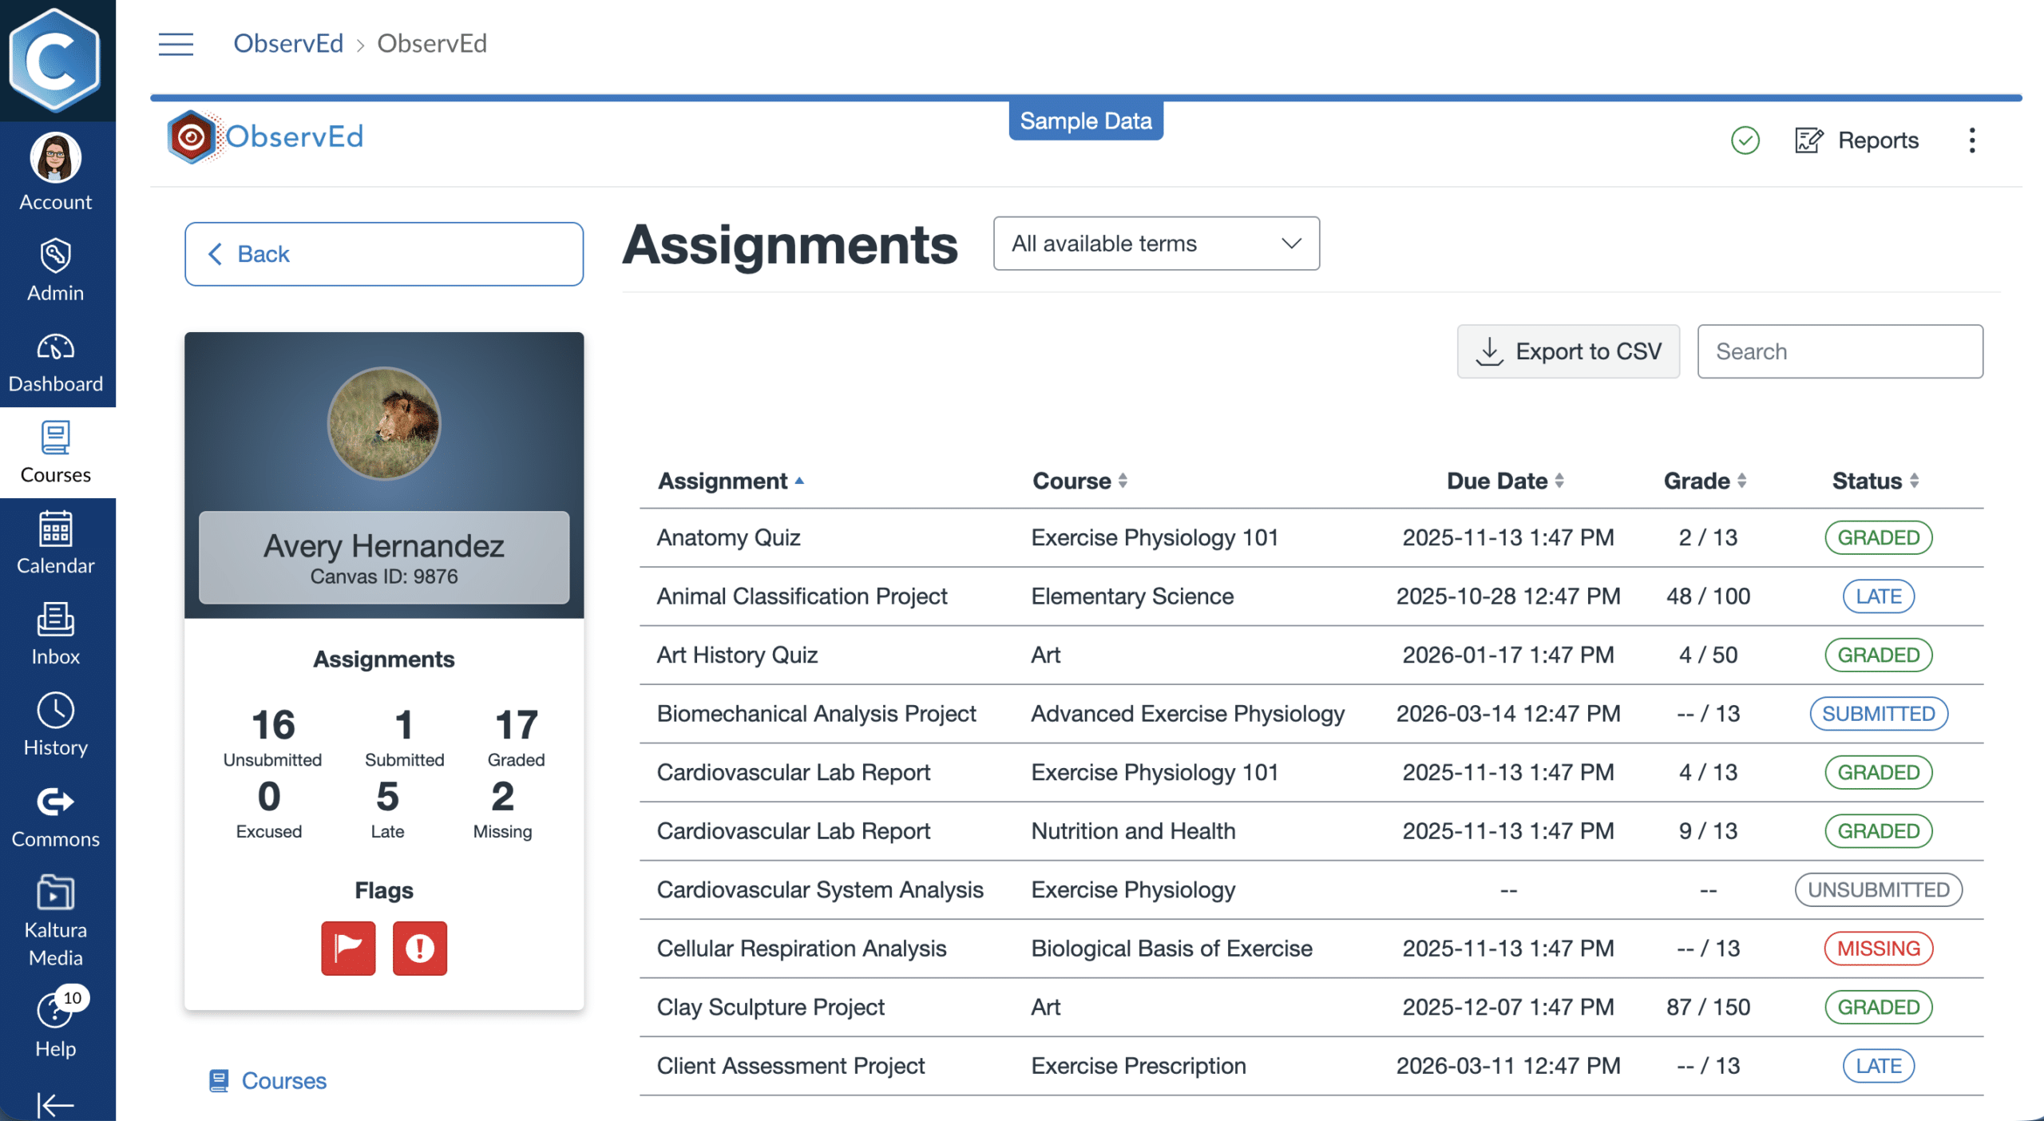Open Calendar from the sidebar
Image resolution: width=2044 pixels, height=1121 pixels.
[x=55, y=543]
